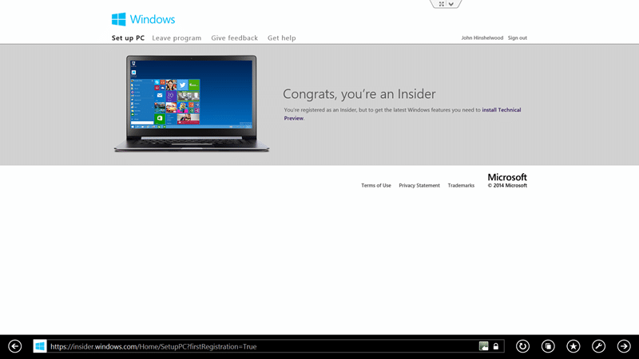This screenshot has width=639, height=359.
Task: Select the Set up PC tab
Action: (128, 37)
